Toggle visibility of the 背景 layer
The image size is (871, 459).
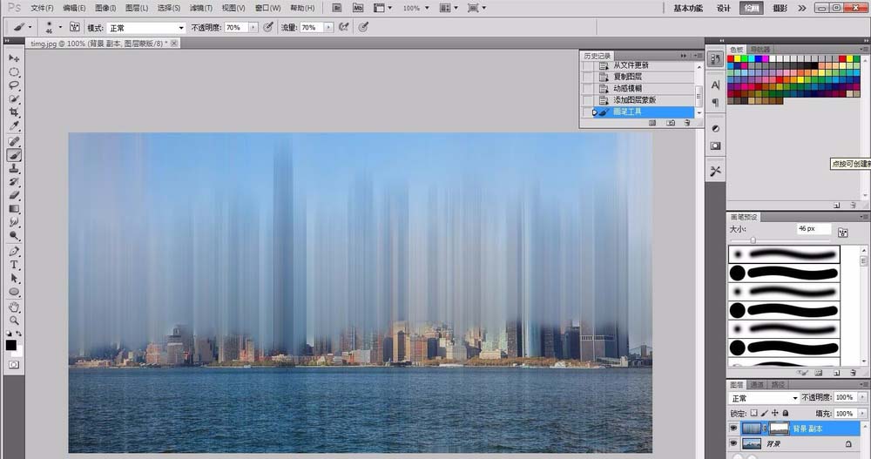[x=733, y=444]
